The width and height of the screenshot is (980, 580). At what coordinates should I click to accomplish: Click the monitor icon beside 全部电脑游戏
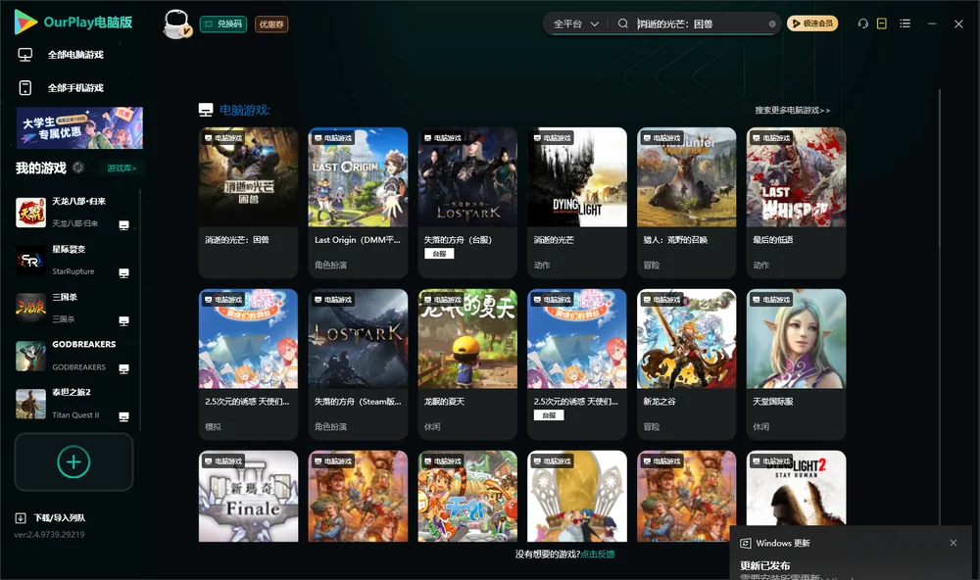25,55
